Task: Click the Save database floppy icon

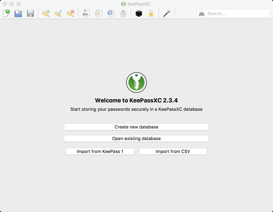Action: pos(30,13)
